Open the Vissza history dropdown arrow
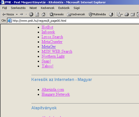The image size is (139, 117). [17, 14]
